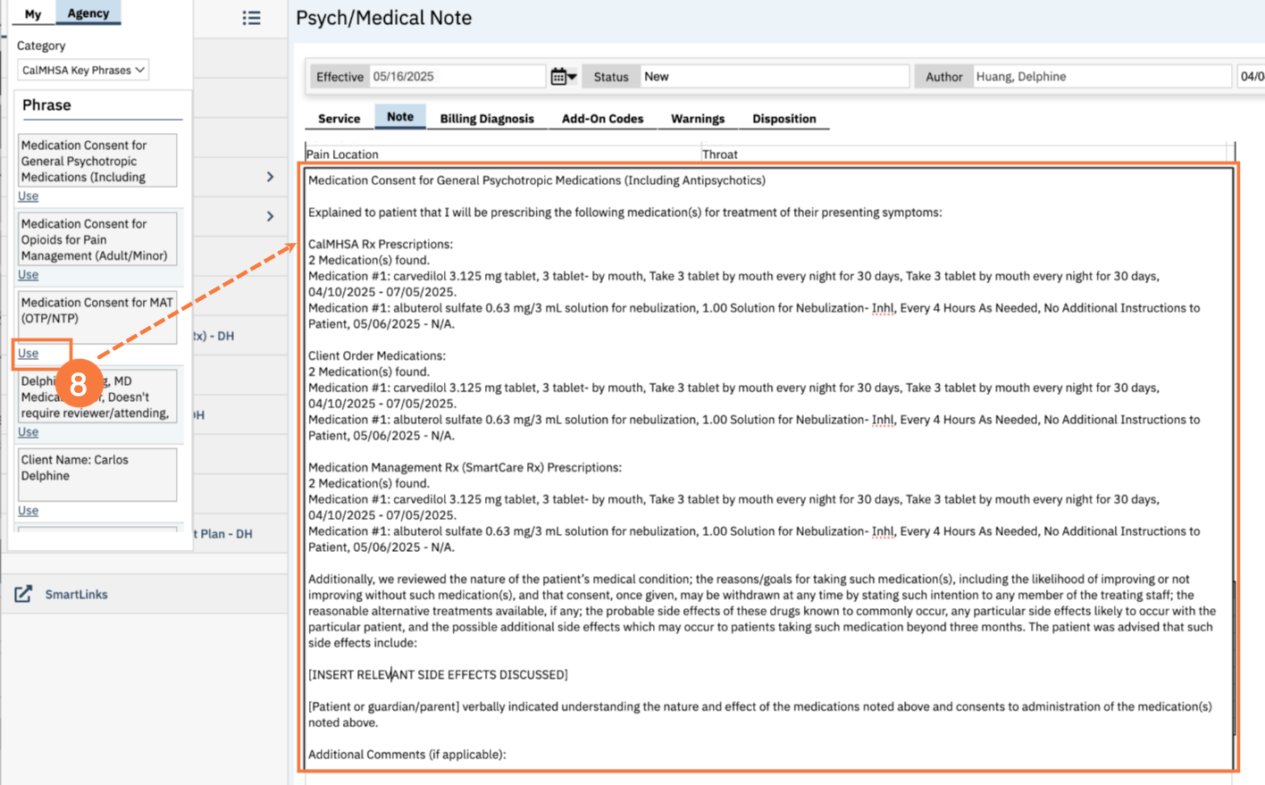Select the General Psychotropic Medications phrase box
The image size is (1265, 785).
97,161
